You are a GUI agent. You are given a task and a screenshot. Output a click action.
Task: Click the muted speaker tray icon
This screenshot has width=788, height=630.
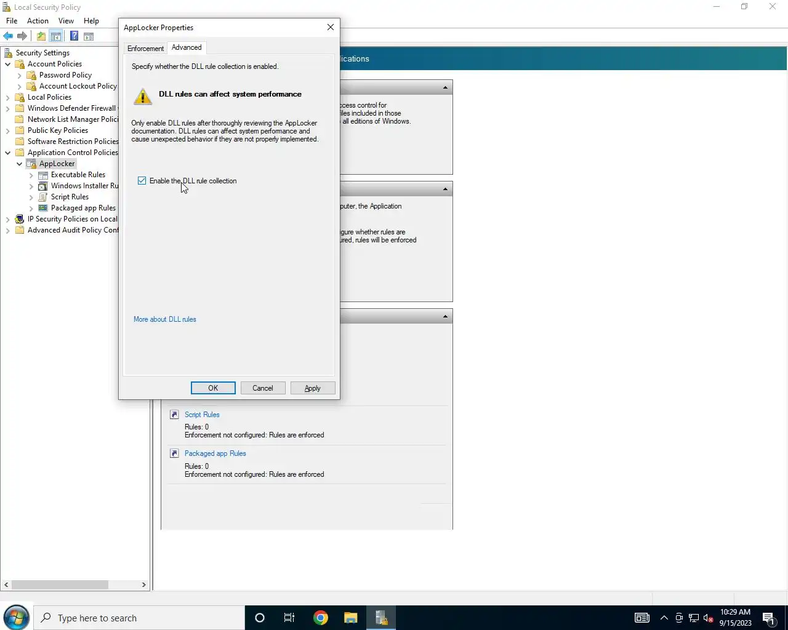[709, 618]
